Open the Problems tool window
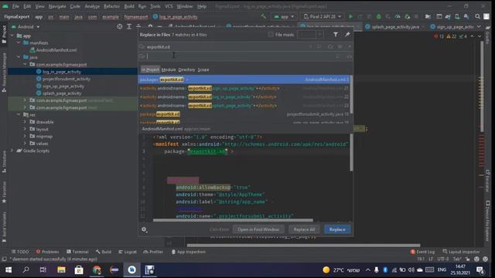Image resolution: width=495 pixels, height=278 pixels. [x=48, y=252]
